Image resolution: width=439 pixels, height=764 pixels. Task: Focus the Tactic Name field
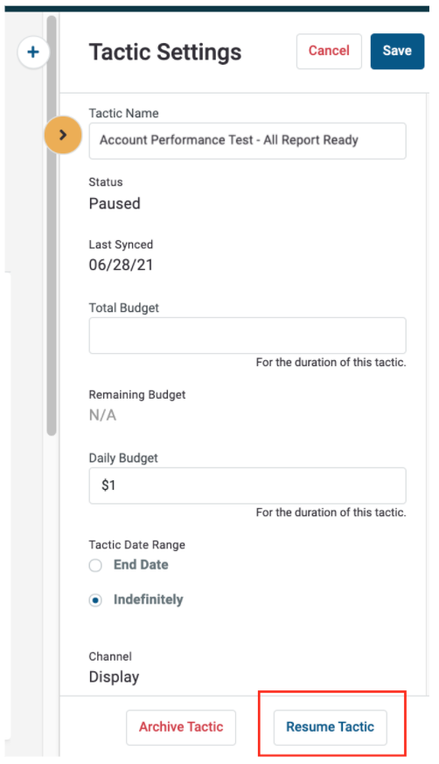[247, 141]
